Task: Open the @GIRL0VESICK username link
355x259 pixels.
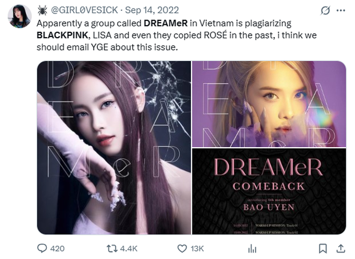Action: pos(84,10)
